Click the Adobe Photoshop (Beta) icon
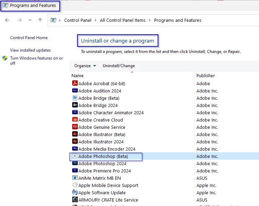The image size is (259, 206). (75, 156)
